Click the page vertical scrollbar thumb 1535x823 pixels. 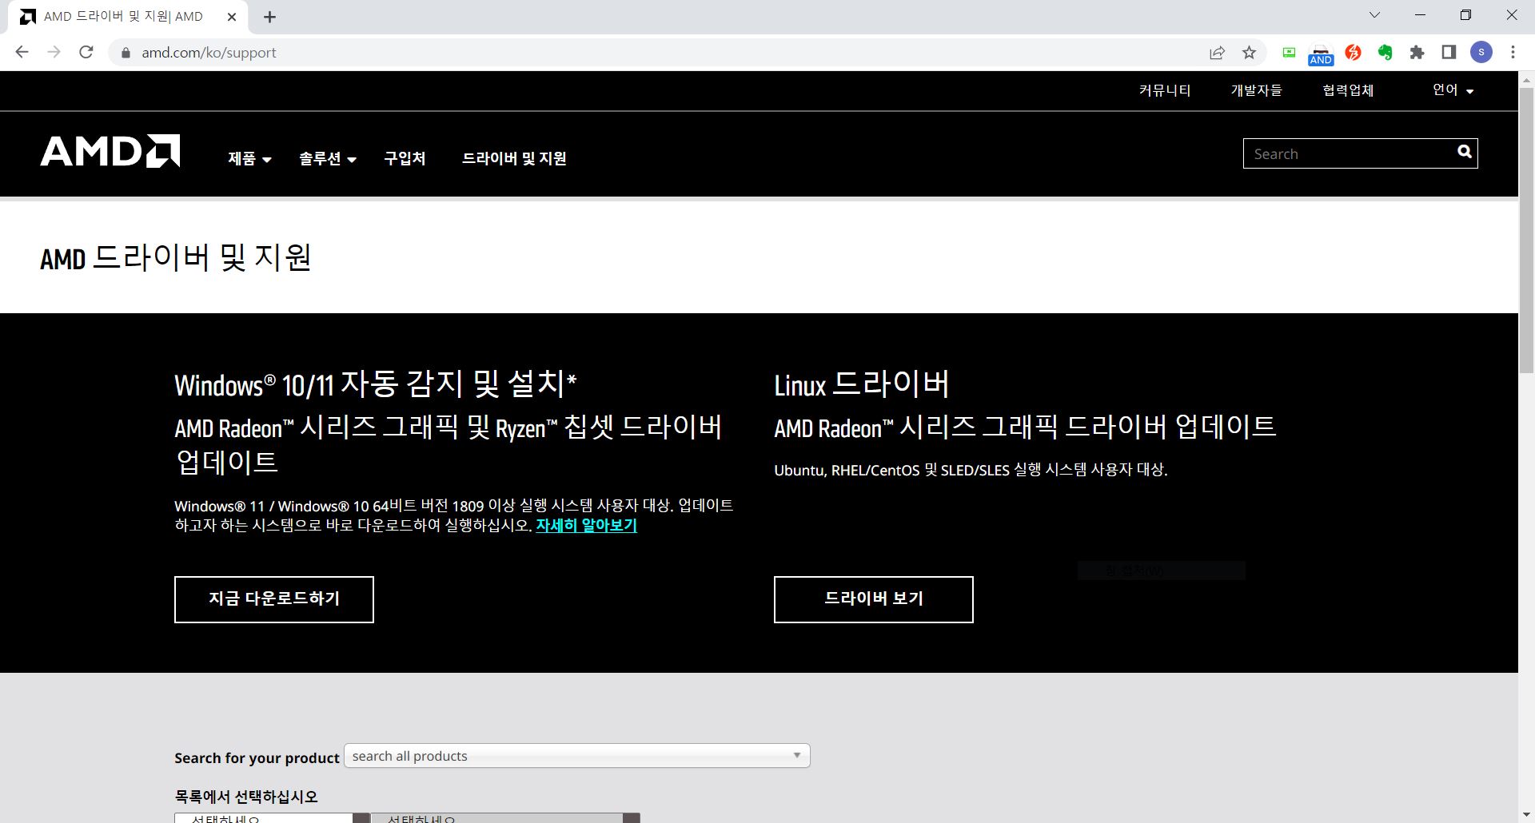tap(1526, 230)
